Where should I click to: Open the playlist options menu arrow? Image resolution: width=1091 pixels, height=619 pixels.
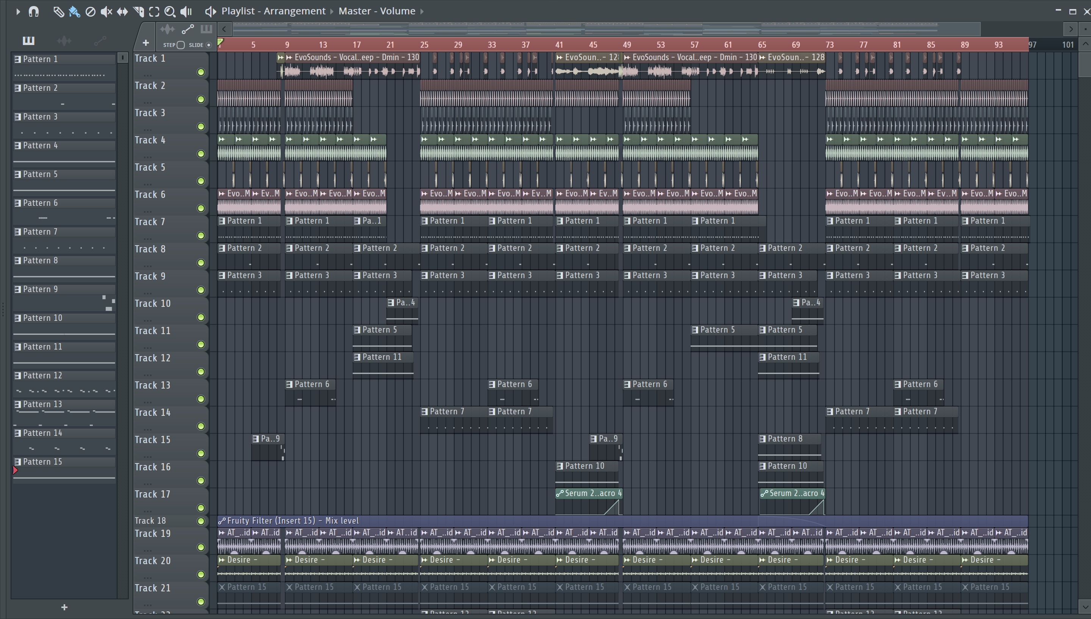(18, 11)
